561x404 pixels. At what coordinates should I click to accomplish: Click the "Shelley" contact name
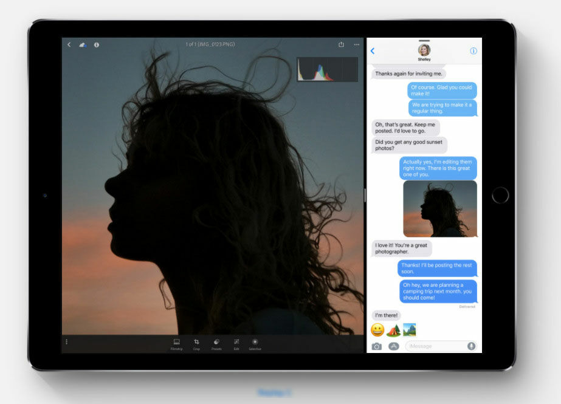[x=424, y=60]
